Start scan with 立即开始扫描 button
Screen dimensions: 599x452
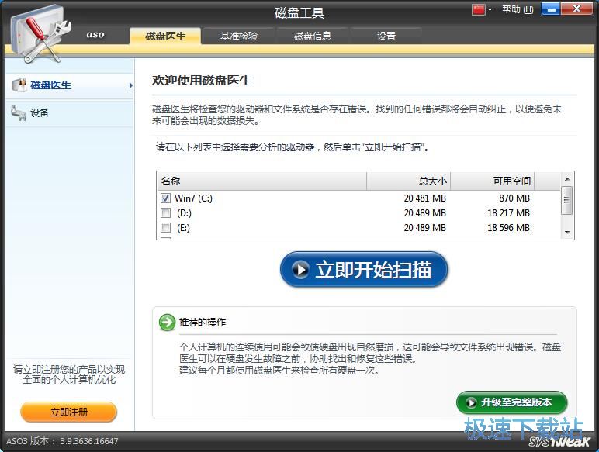click(x=364, y=270)
